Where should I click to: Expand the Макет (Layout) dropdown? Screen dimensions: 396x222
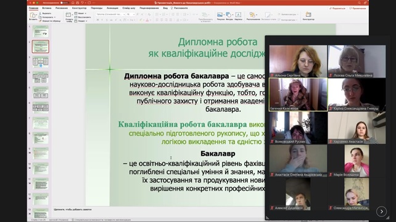tap(81, 14)
